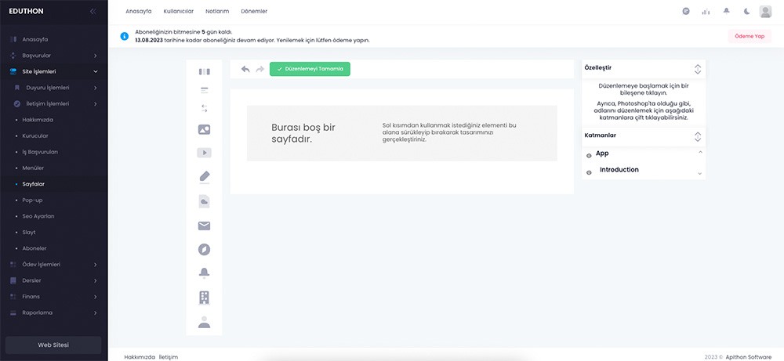Open the statistics bar chart icon in header
The image size is (784, 361).
pyautogui.click(x=706, y=12)
